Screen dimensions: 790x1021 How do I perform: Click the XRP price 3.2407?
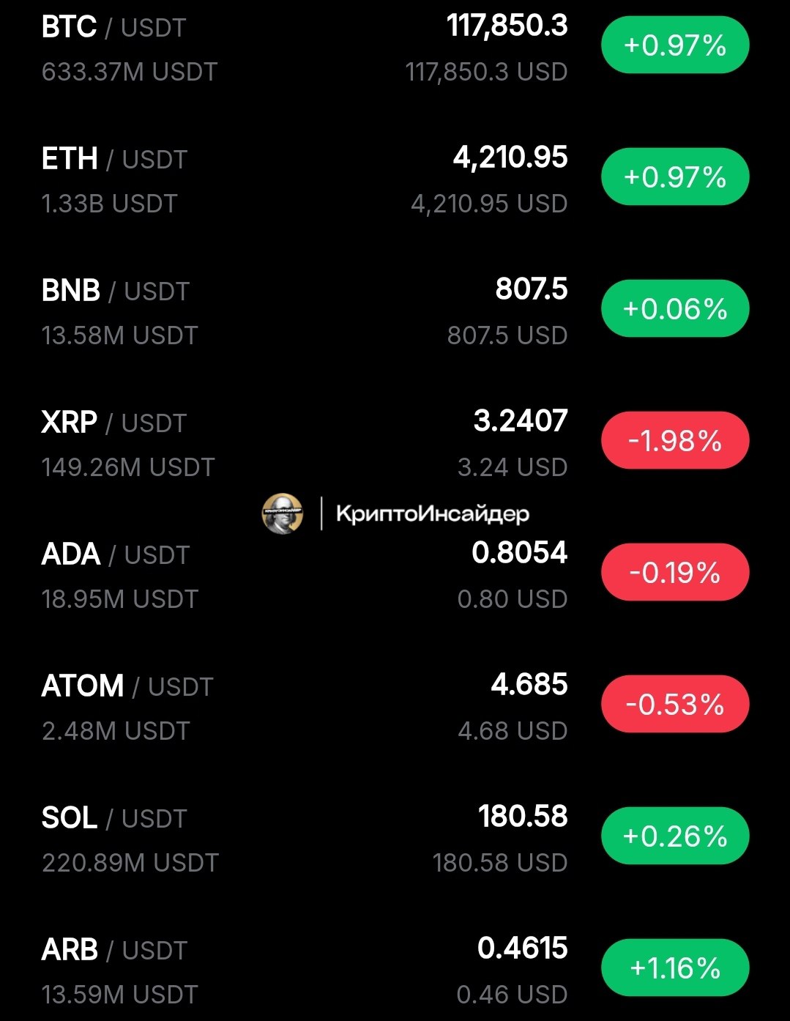(x=521, y=421)
